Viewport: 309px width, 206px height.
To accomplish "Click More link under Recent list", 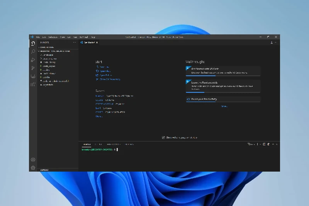I will [x=99, y=116].
